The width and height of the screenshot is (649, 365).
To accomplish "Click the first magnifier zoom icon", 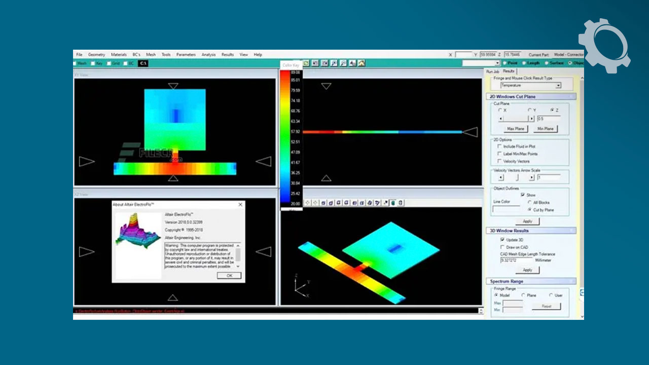I will 334,63.
